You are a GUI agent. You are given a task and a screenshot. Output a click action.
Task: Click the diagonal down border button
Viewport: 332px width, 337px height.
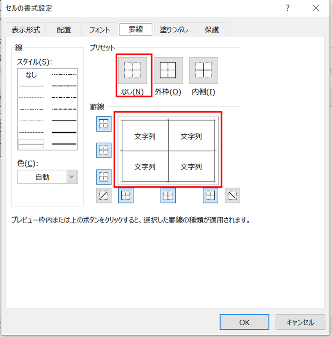click(x=232, y=196)
